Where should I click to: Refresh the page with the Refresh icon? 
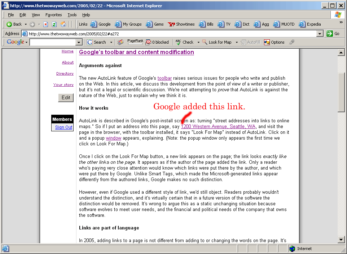click(x=54, y=24)
